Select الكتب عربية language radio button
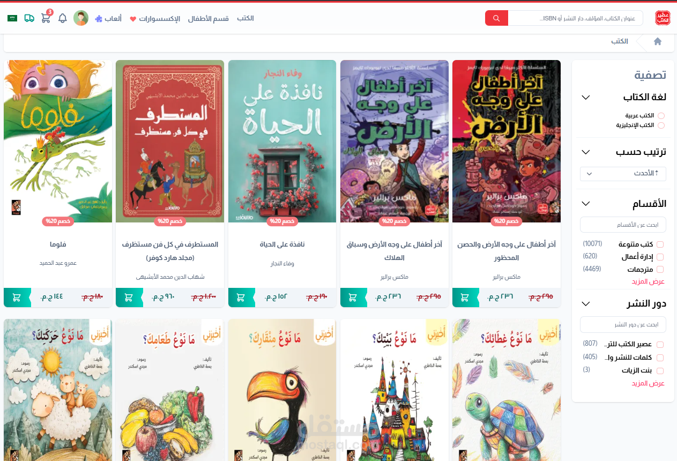 [661, 116]
